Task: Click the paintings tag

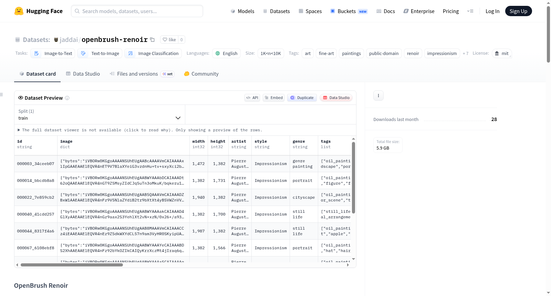Action: click(351, 53)
